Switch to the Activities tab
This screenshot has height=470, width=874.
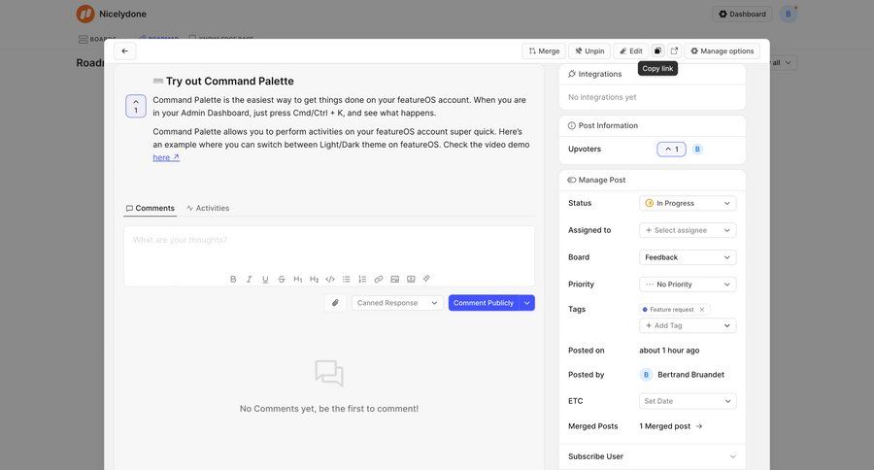click(208, 208)
